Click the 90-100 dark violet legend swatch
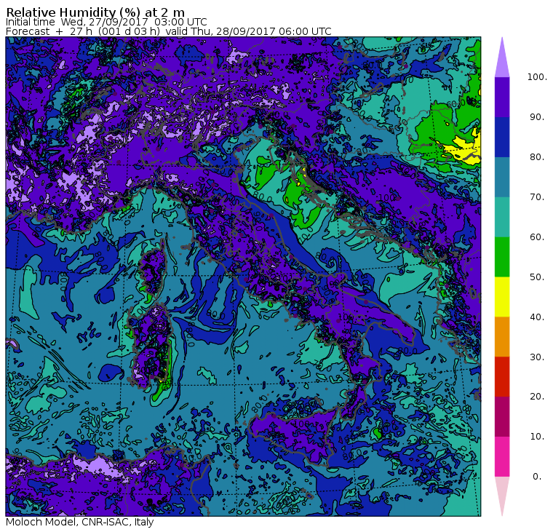553x532 pixels. [502, 97]
